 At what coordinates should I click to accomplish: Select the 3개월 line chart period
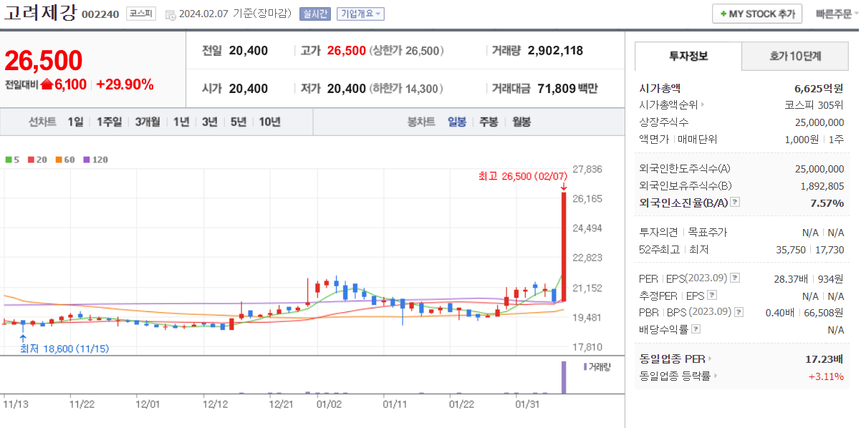pyautogui.click(x=148, y=122)
